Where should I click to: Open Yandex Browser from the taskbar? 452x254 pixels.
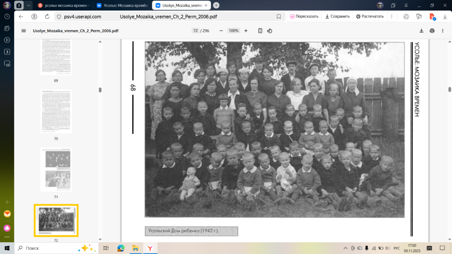point(150,248)
